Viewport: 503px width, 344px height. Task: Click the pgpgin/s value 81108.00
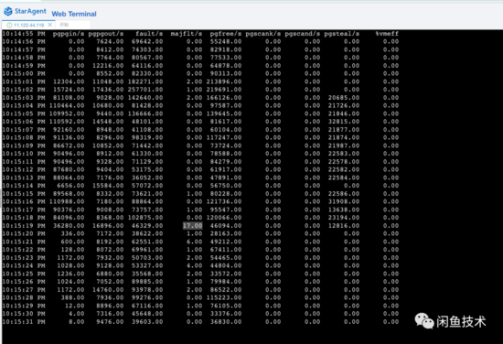[69, 98]
